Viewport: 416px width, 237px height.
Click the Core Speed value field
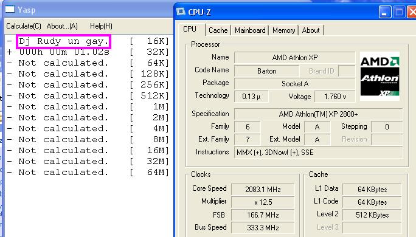pyautogui.click(x=263, y=189)
